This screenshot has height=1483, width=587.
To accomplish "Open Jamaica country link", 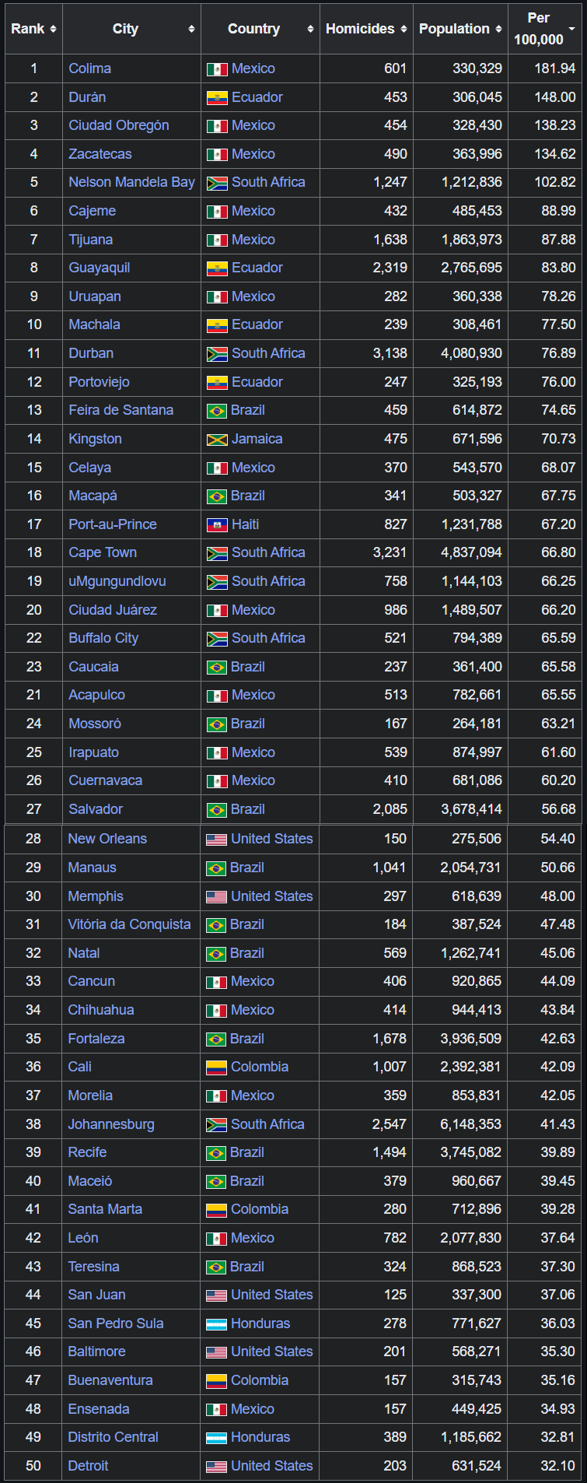I will click(257, 439).
